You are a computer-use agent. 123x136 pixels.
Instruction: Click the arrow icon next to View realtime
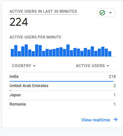pyautogui.click(x=115, y=119)
